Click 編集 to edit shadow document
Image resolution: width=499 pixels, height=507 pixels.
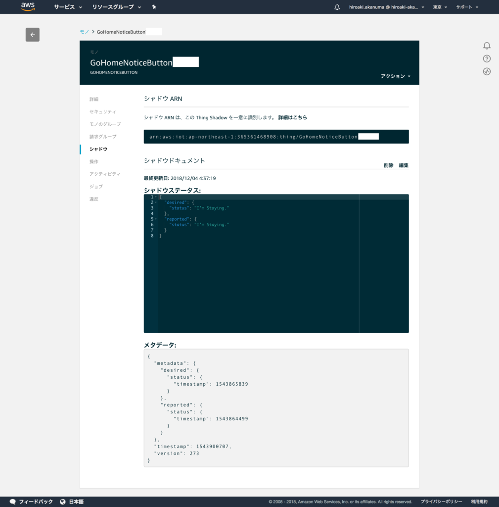pyautogui.click(x=404, y=165)
